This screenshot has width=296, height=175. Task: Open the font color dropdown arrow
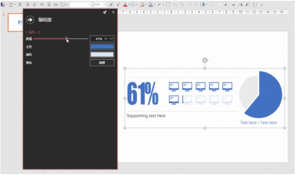point(129,4)
